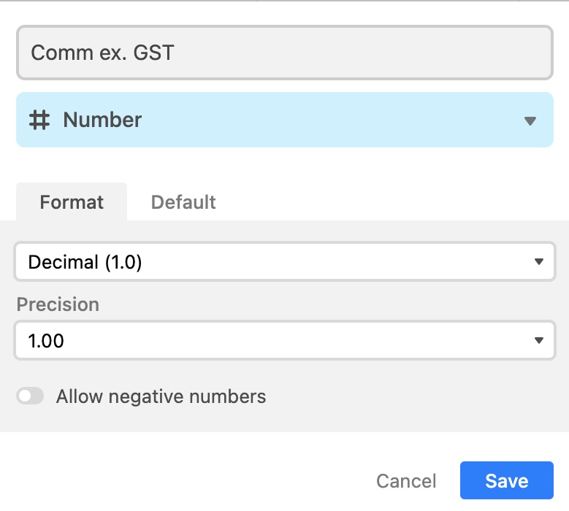The width and height of the screenshot is (569, 511).
Task: Click the Precision label text
Action: tap(58, 304)
